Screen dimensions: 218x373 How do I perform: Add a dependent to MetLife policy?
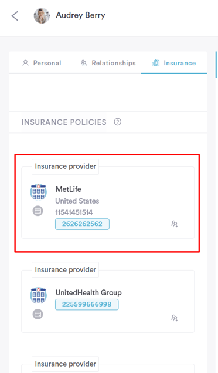(x=175, y=224)
